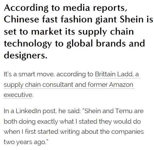This screenshot has width=154, height=150.
Task: Click the quote text 'Shein and Temu are'
Action: tap(114, 111)
